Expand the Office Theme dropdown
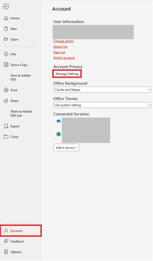This screenshot has width=153, height=261. tap(102, 105)
